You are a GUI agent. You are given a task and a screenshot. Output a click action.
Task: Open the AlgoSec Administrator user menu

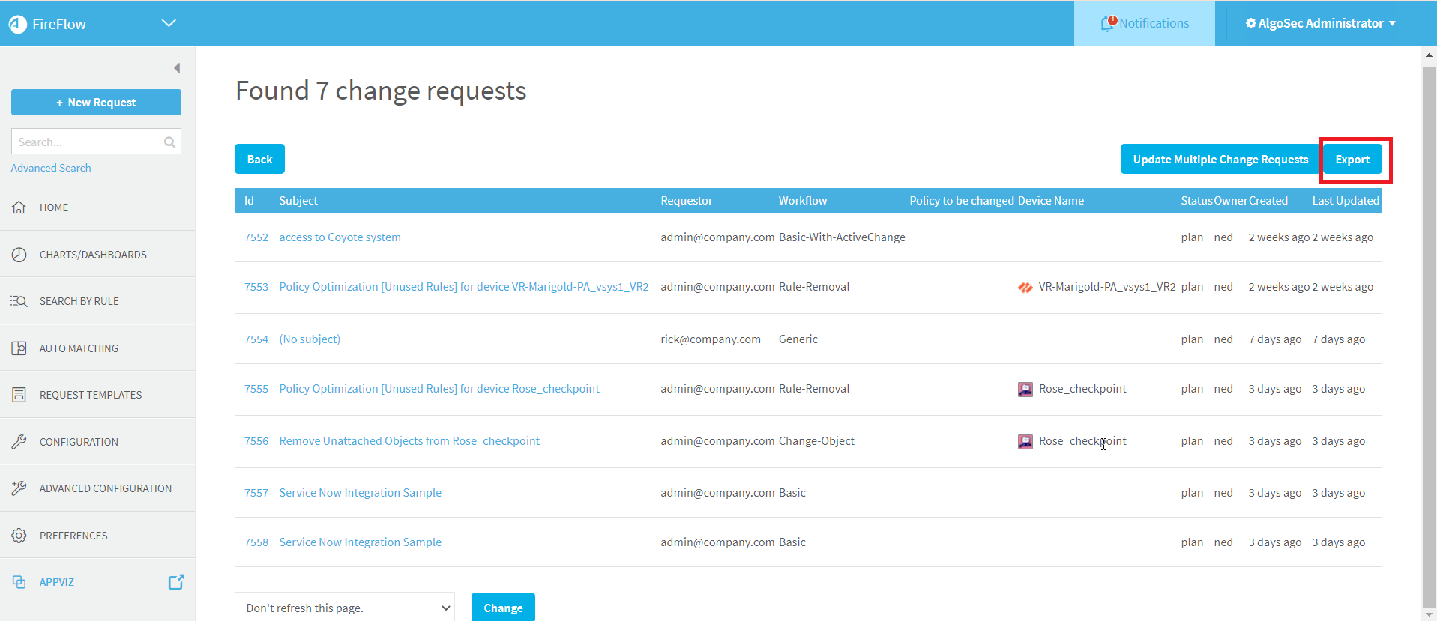pyautogui.click(x=1320, y=23)
